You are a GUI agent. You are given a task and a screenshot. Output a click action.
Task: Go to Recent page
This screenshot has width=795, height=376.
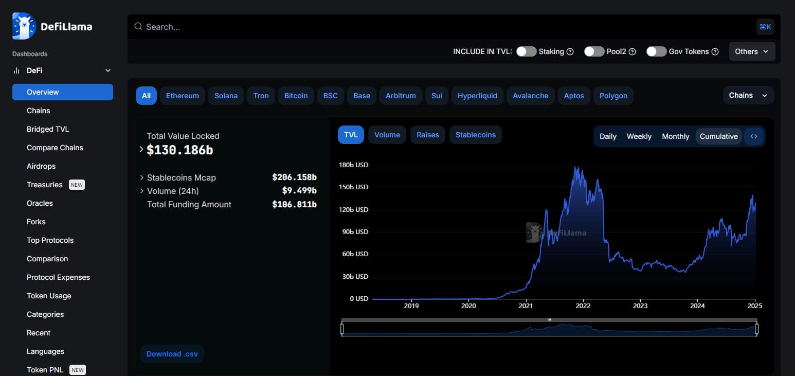pos(63,333)
